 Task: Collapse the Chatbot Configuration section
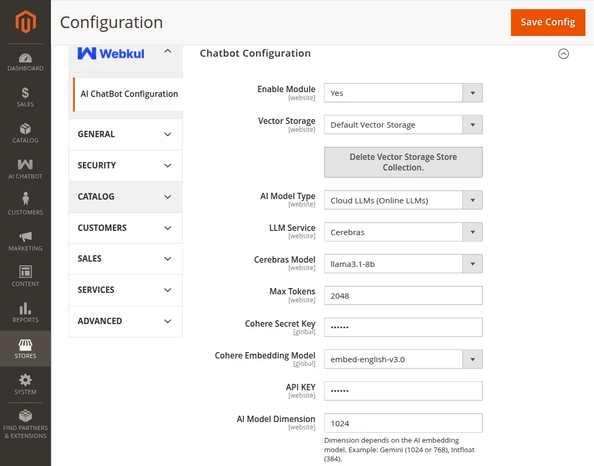coord(563,53)
